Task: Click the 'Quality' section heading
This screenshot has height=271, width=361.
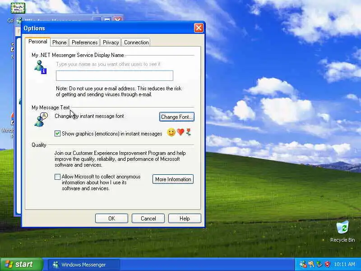Action: tap(39, 145)
